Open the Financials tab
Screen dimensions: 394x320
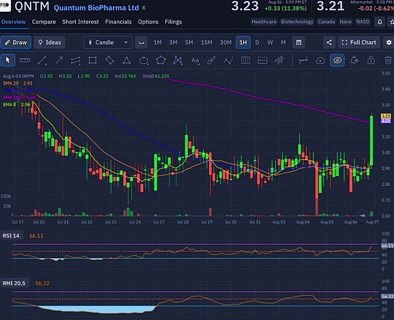[x=118, y=22]
